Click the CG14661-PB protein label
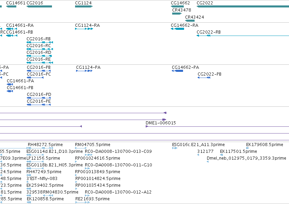 click(20, 88)
